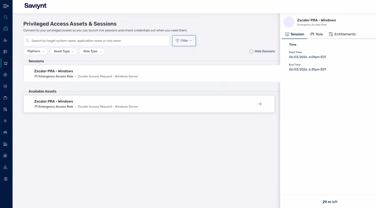Image resolution: width=376 pixels, height=208 pixels.
Task: Open the people group sidebar icon
Action: click(x=5, y=133)
